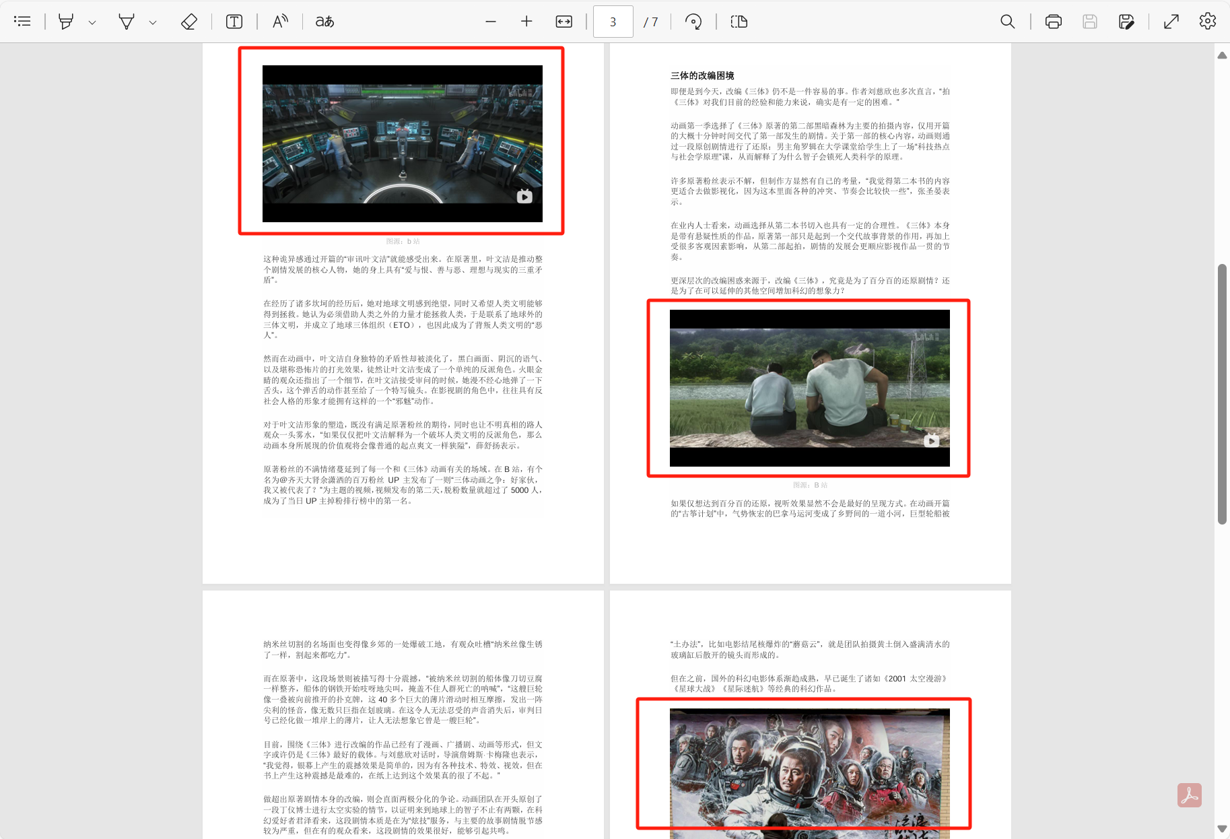Enter full screen reading mode
The image size is (1230, 839).
(1170, 21)
